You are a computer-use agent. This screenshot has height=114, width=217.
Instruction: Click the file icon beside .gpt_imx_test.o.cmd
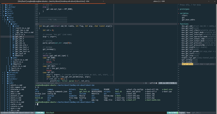[13, 32]
